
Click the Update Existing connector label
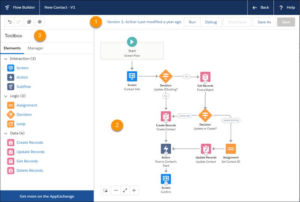tap(231, 120)
